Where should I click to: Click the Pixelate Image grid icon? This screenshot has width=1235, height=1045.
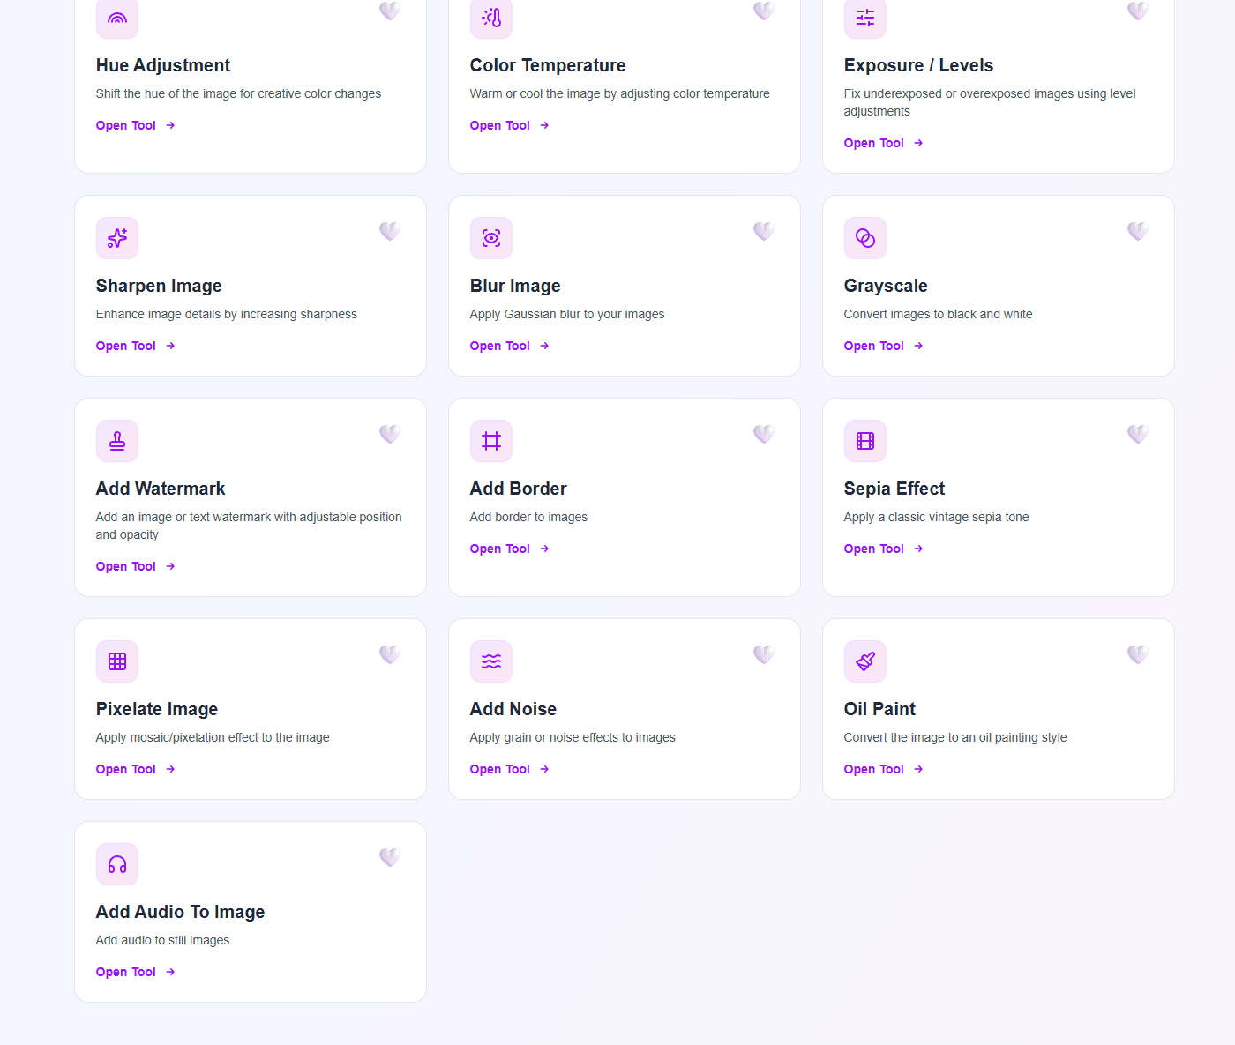pos(117,661)
